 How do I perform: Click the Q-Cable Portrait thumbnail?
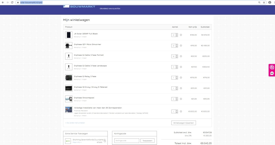tap(69, 56)
